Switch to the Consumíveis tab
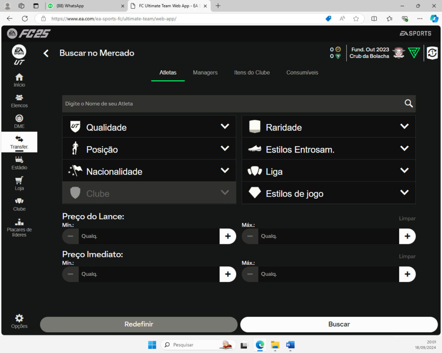 point(302,72)
